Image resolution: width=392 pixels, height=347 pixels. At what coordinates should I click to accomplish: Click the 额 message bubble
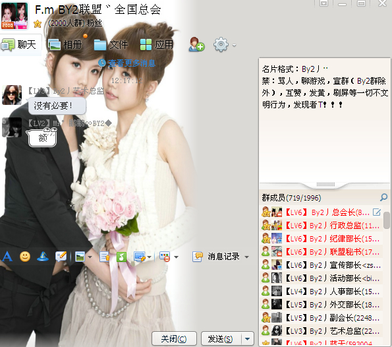pos(43,137)
